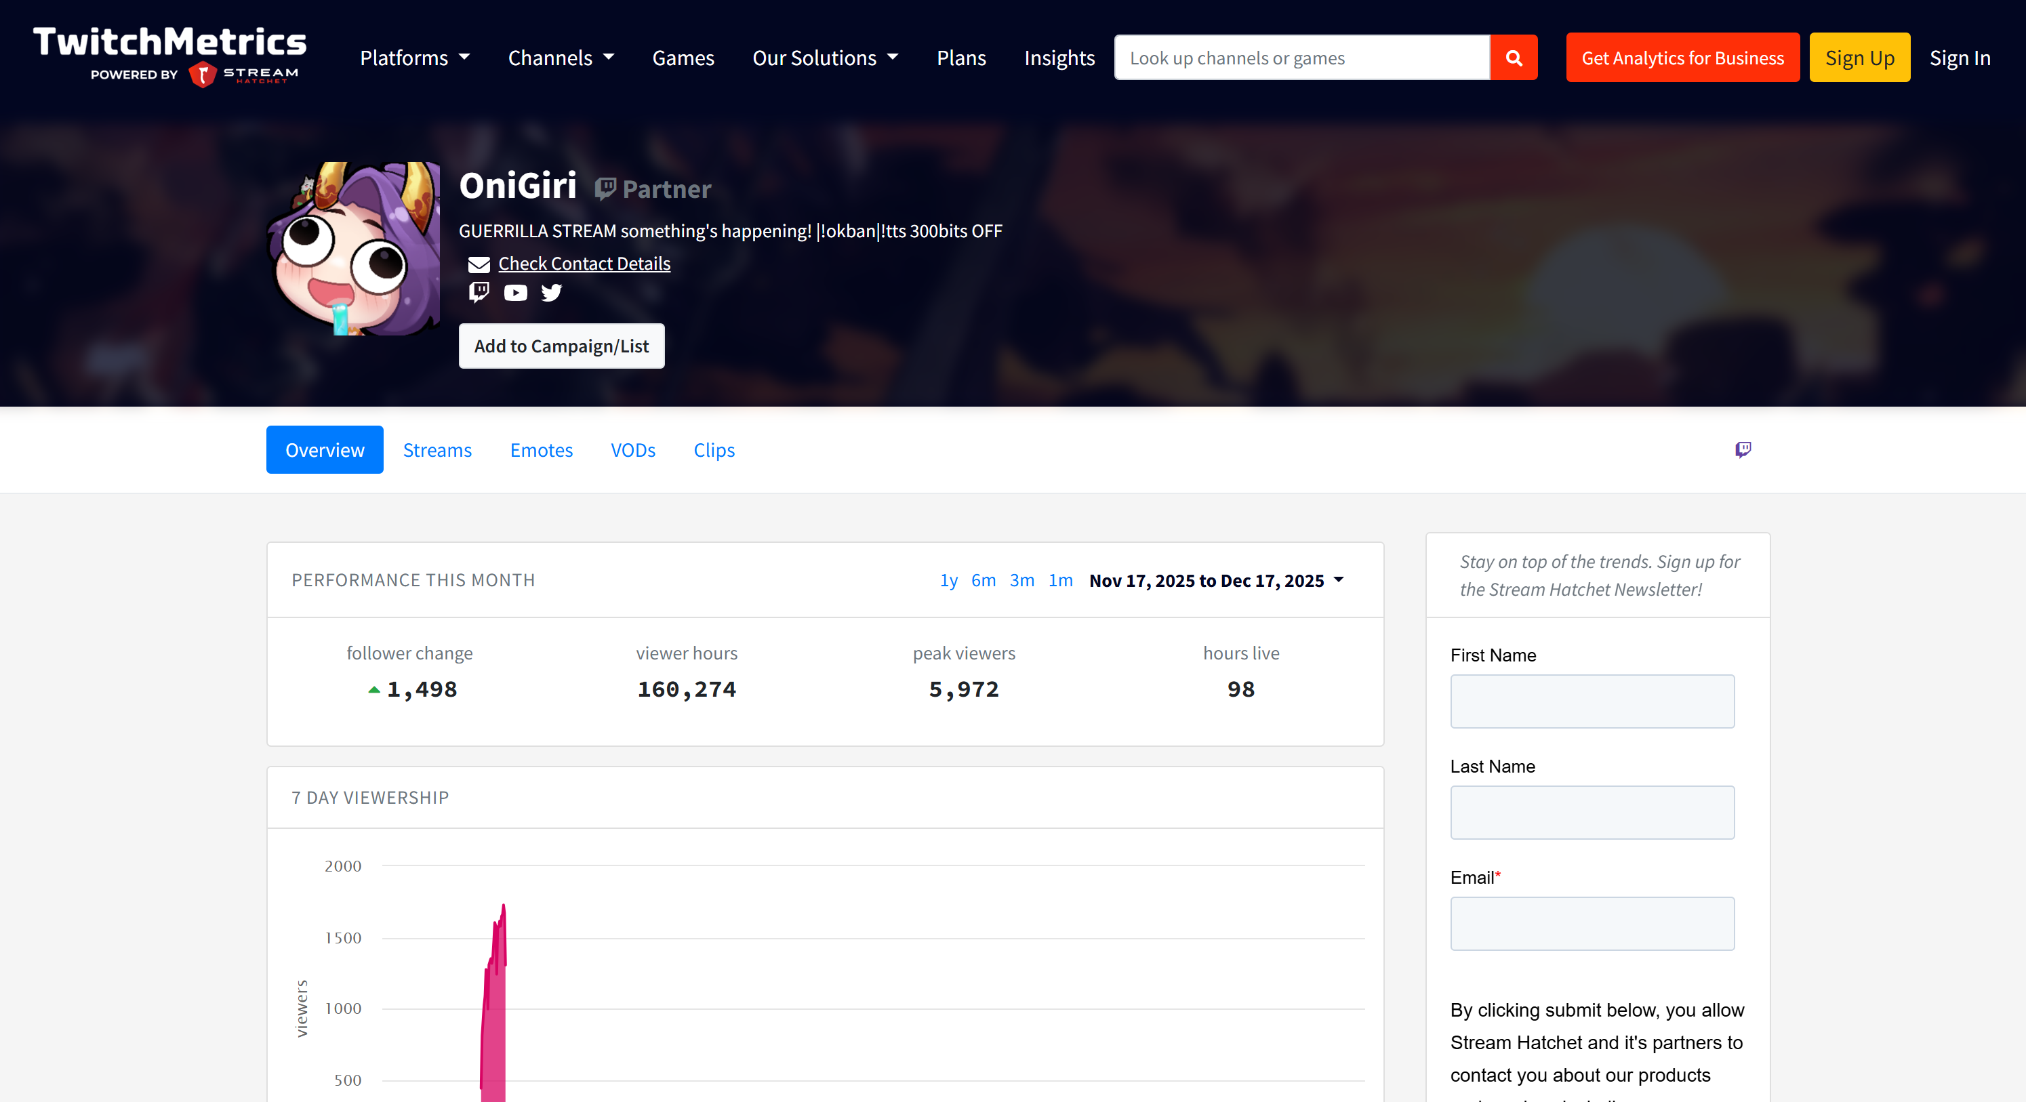Open Check Contact Details
2026x1102 pixels.
584,263
